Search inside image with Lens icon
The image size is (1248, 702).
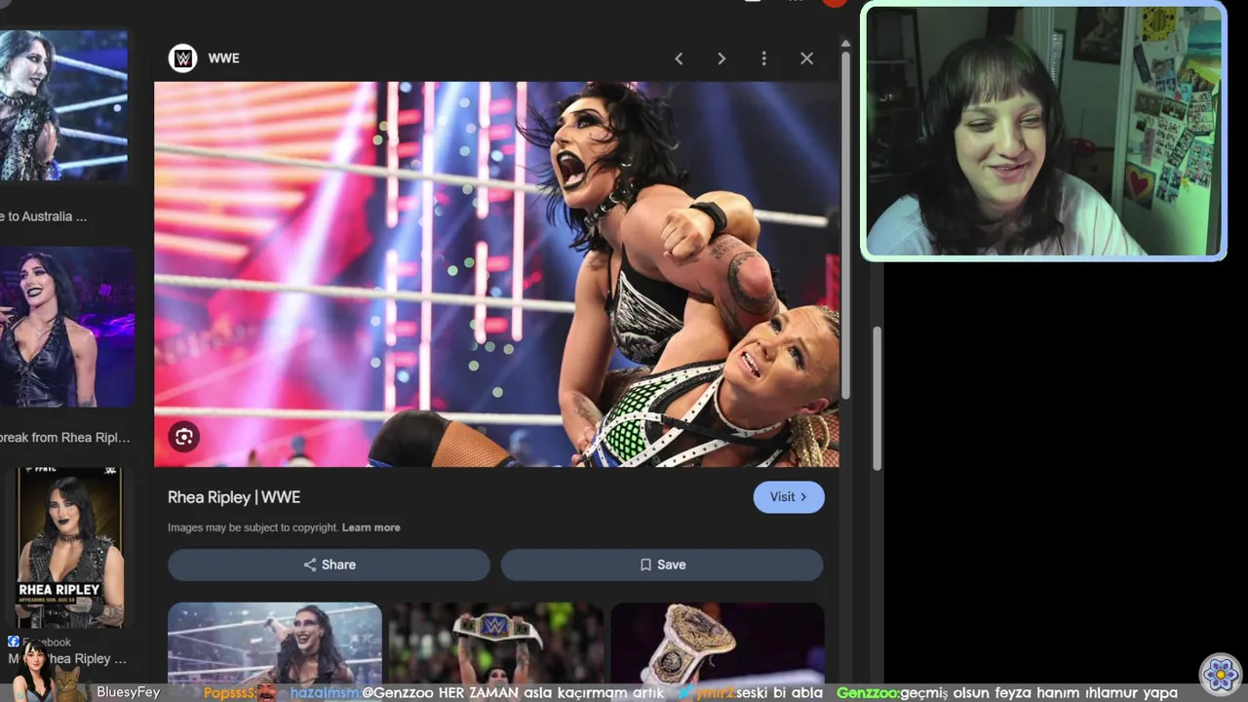[183, 437]
